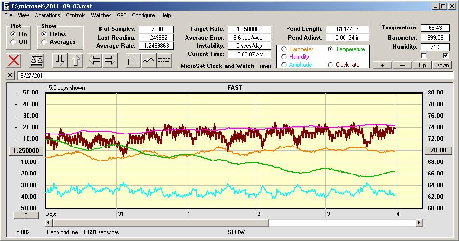Click 'Each grid line = 0.691 secs/day' text

[x=83, y=232]
